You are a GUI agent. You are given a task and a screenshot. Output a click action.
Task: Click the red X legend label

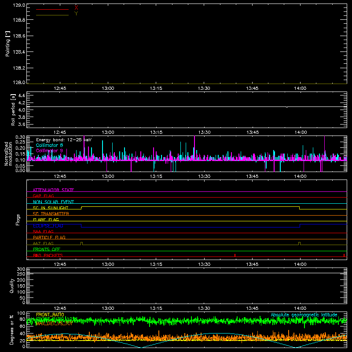tap(76, 8)
